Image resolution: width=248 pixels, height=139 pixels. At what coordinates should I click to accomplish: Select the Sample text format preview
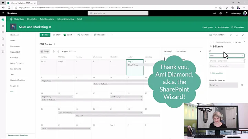tap(223, 85)
